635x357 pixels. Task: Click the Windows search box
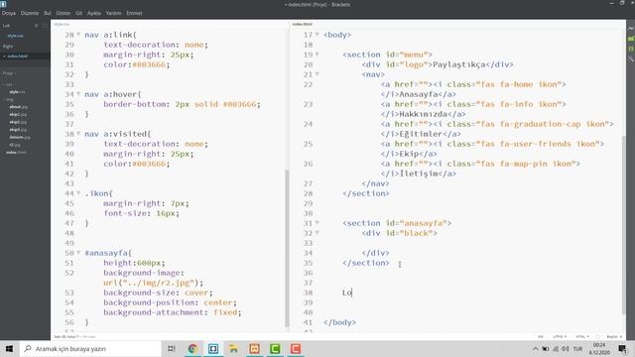(90, 348)
